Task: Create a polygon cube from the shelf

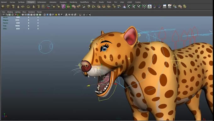Action: tap(8, 6)
